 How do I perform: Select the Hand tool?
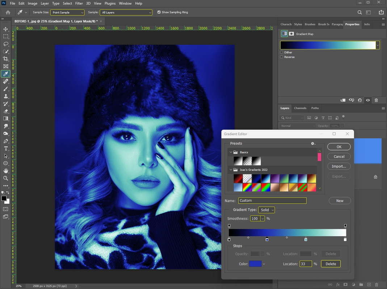(x=5, y=171)
